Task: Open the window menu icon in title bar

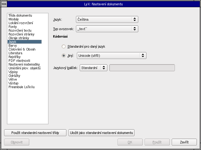Action: point(4,4)
